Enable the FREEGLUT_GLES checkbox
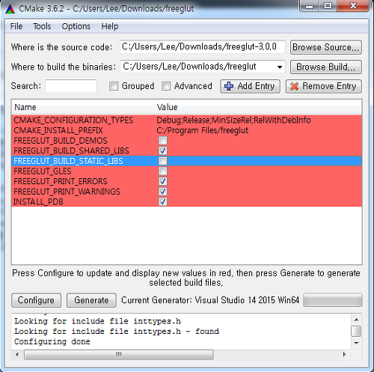 (163, 171)
